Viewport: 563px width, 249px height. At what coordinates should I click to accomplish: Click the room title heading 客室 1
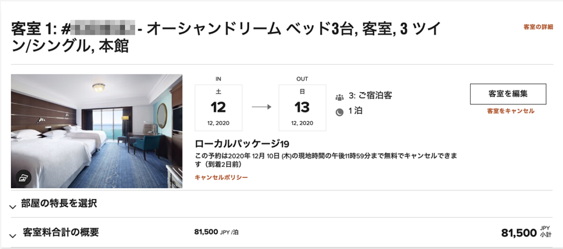[225, 37]
